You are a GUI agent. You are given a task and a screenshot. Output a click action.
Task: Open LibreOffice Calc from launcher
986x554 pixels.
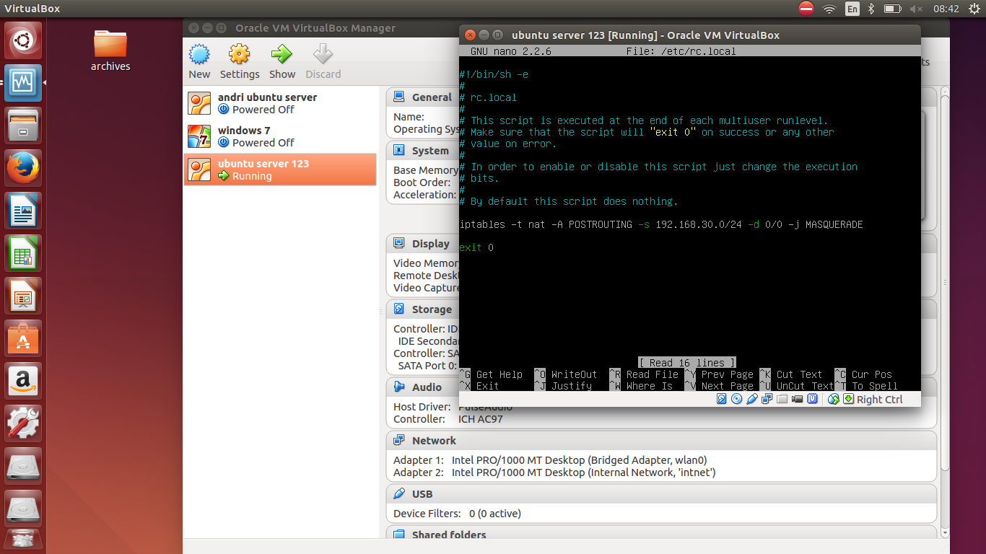[23, 254]
